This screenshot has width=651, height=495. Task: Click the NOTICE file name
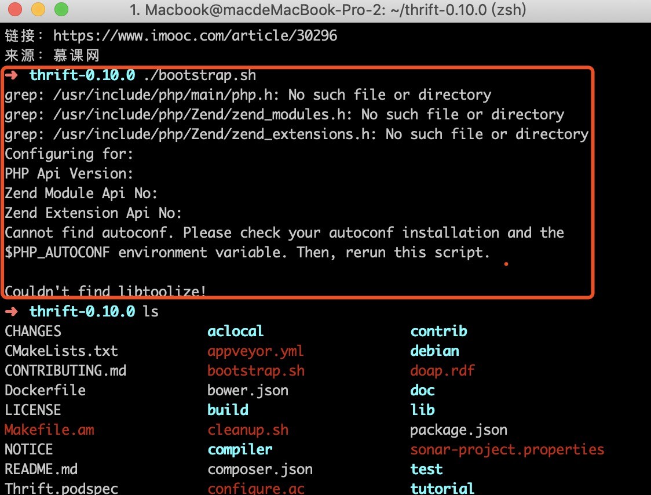pyautogui.click(x=28, y=449)
